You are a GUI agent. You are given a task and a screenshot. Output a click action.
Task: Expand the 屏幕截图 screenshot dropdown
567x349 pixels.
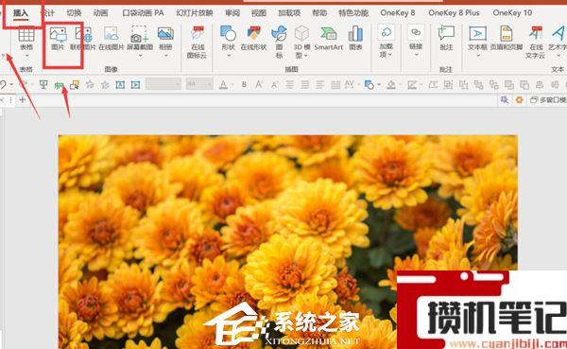(140, 56)
